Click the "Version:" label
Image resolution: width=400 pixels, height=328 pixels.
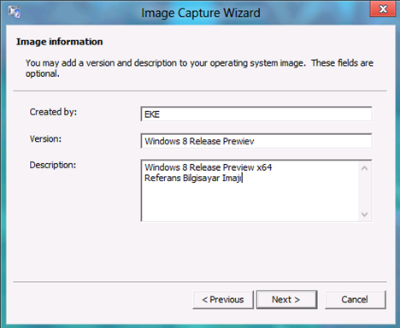coord(45,139)
